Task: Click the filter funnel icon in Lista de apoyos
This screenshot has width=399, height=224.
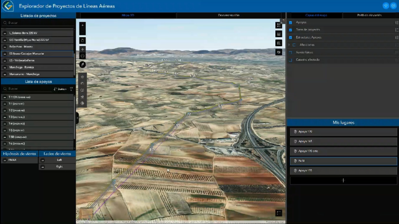Action: (x=71, y=89)
